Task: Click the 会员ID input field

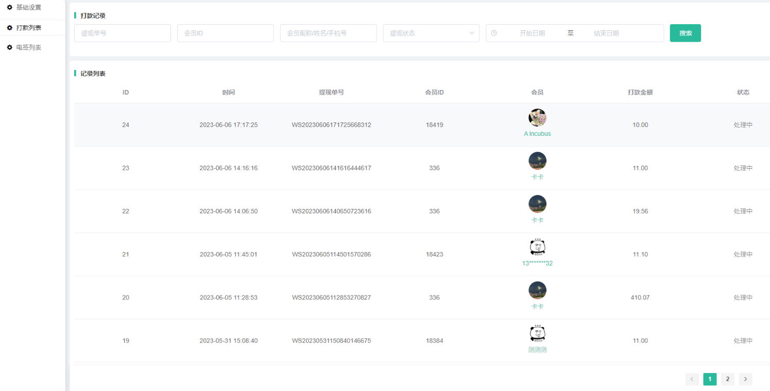Action: pyautogui.click(x=225, y=33)
